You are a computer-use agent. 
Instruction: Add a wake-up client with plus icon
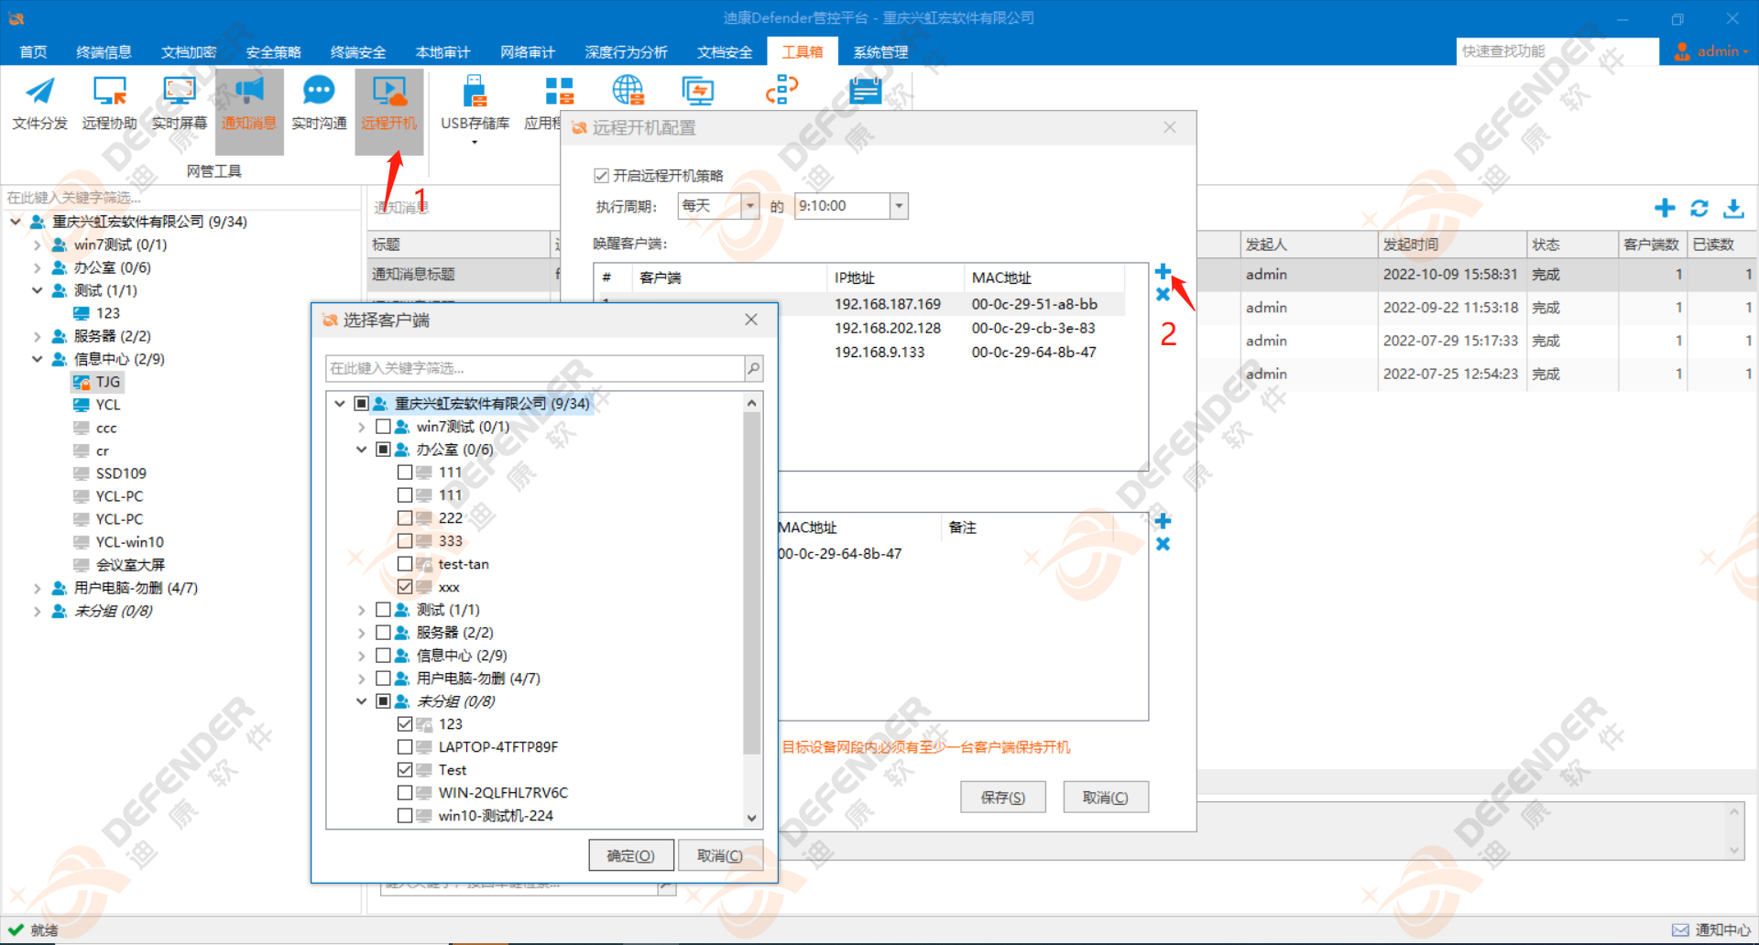coord(1163,271)
